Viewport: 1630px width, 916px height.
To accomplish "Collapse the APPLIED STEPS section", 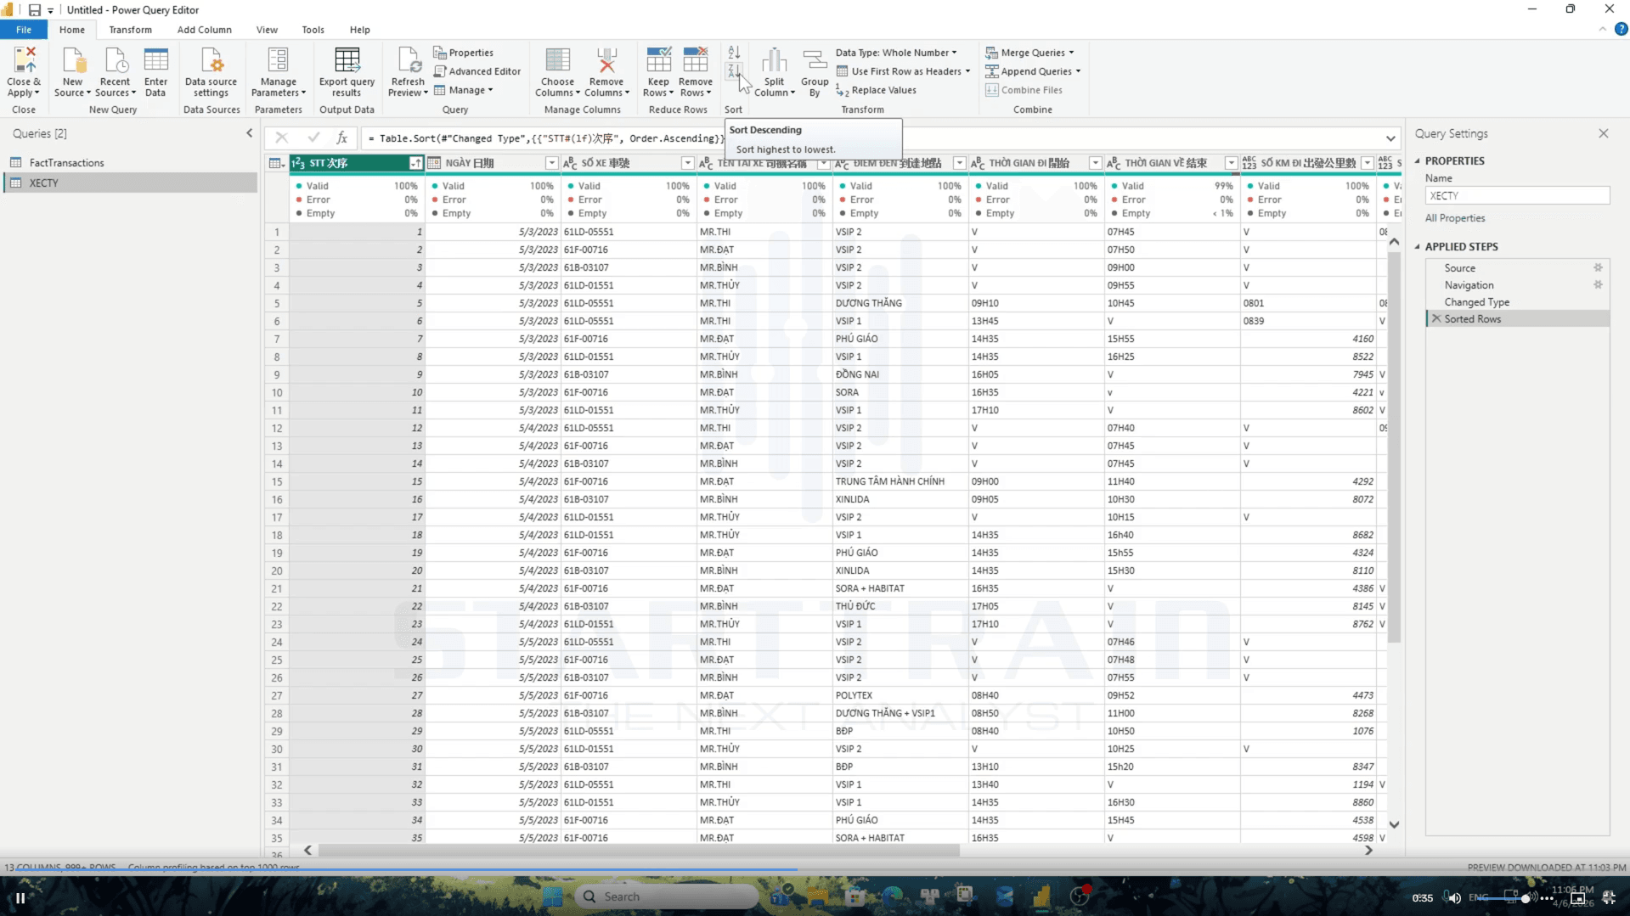I will [x=1417, y=247].
